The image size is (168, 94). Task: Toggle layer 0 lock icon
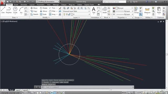point(69,14)
